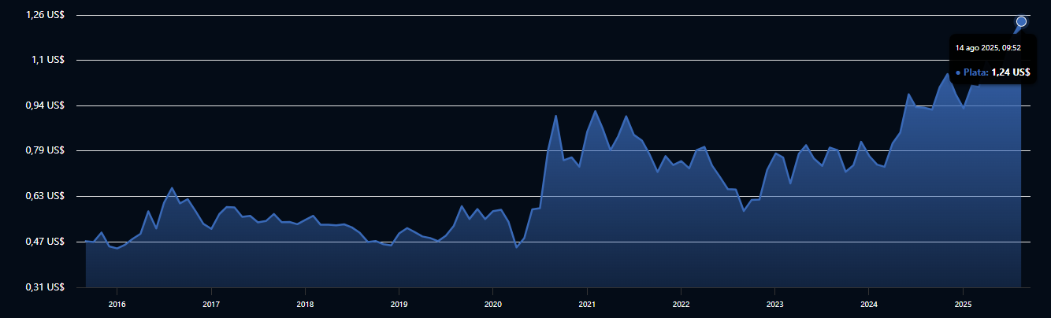Click the 2017 x-axis year label
Screen dimensions: 1051x318
tap(210, 304)
